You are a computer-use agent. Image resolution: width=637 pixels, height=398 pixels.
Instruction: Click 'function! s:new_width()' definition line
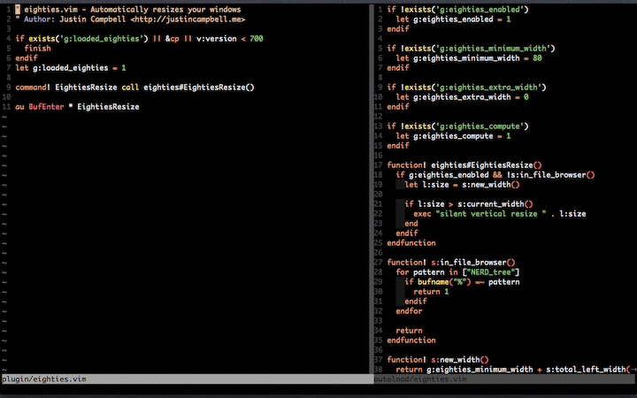[x=438, y=360]
